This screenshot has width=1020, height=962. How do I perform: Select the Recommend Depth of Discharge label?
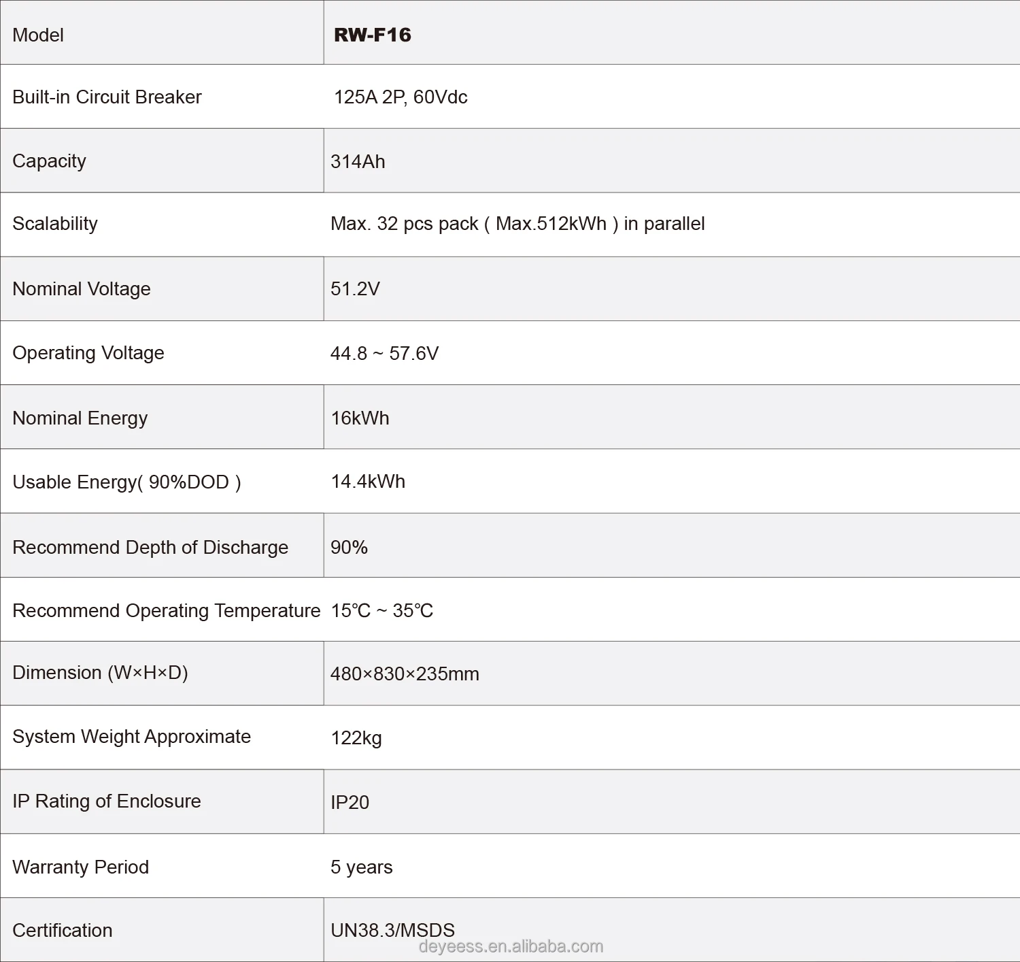click(150, 547)
